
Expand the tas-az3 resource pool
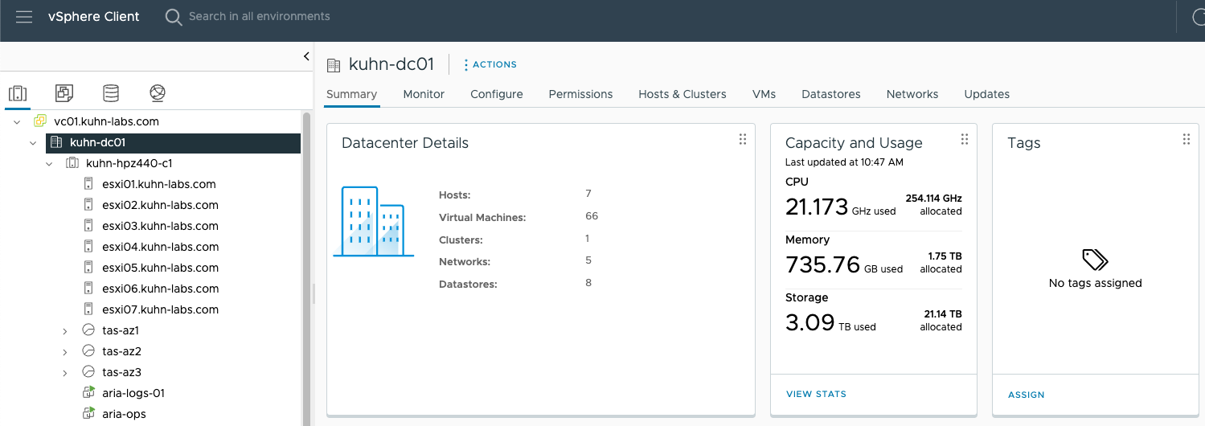[65, 372]
